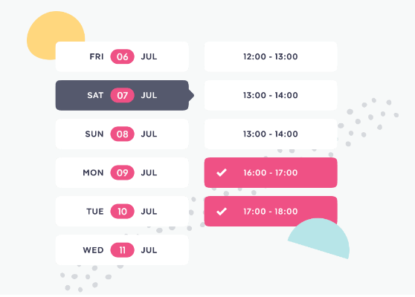Click the pink 08 date badge

click(122, 134)
